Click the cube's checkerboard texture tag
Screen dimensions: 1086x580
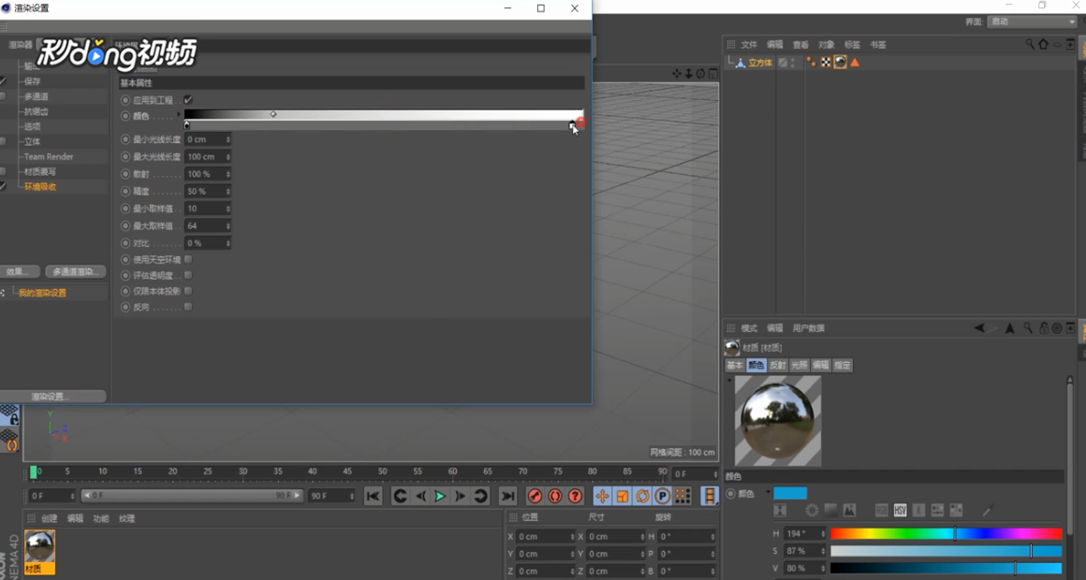826,63
